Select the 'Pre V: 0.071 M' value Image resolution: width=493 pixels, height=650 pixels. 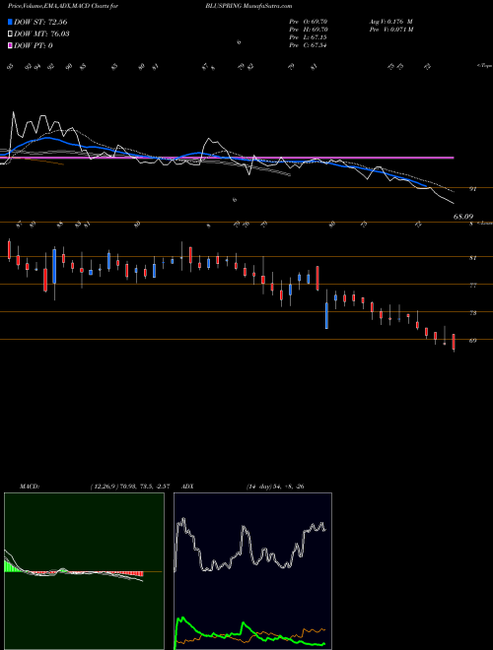pos(392,30)
